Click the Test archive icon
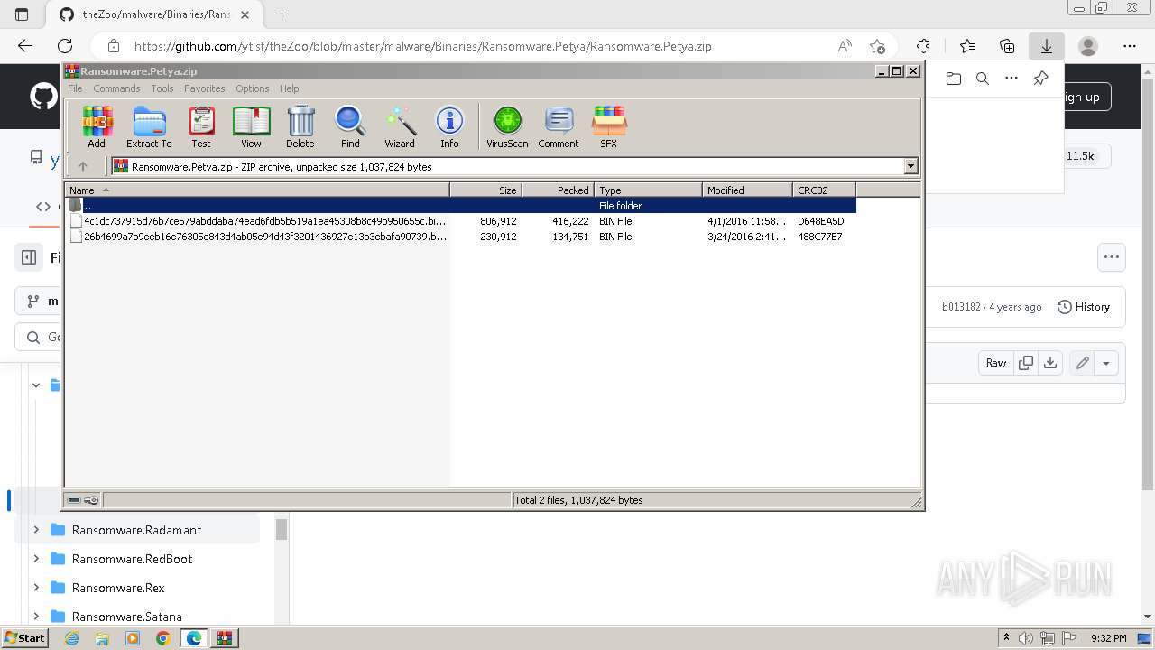This screenshot has width=1155, height=650. (201, 126)
